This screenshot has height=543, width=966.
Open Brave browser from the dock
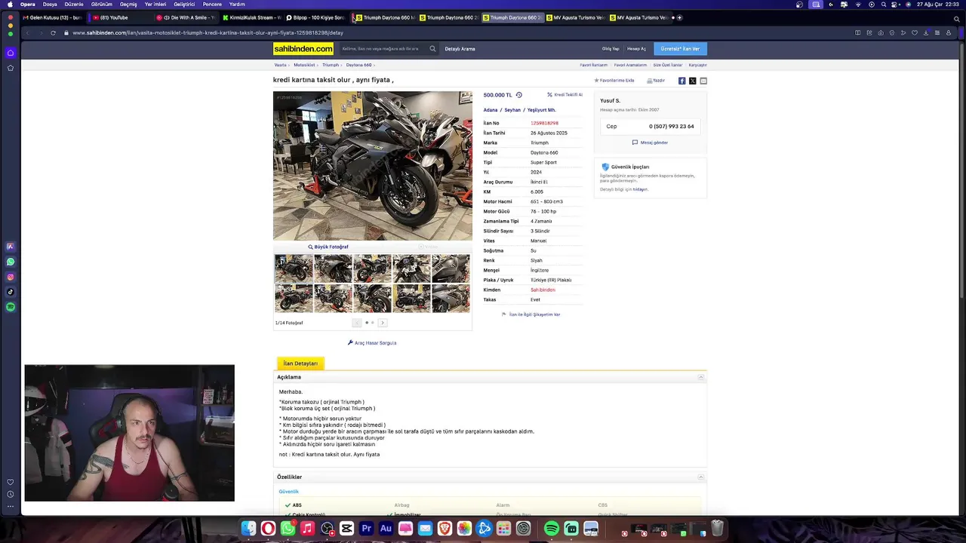coord(445,529)
